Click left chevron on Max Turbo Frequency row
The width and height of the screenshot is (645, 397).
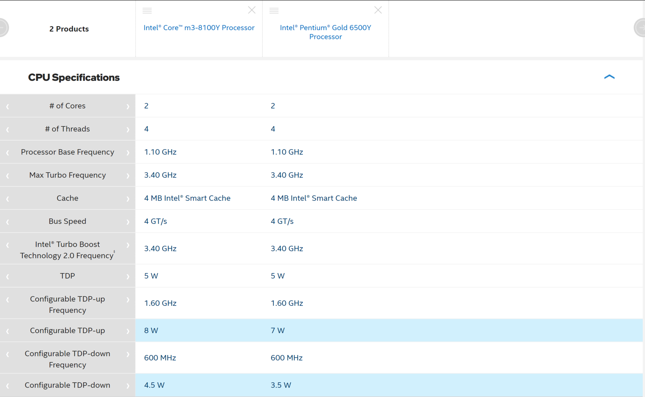(7, 176)
